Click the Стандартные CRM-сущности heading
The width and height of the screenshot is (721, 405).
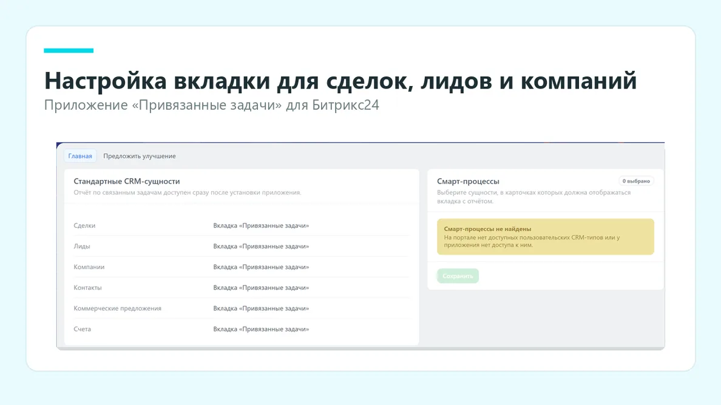click(127, 181)
